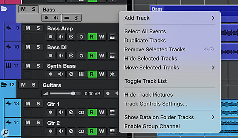The width and height of the screenshot is (238, 138).
Task: Record enable Bass DI track
Action: (51, 56)
